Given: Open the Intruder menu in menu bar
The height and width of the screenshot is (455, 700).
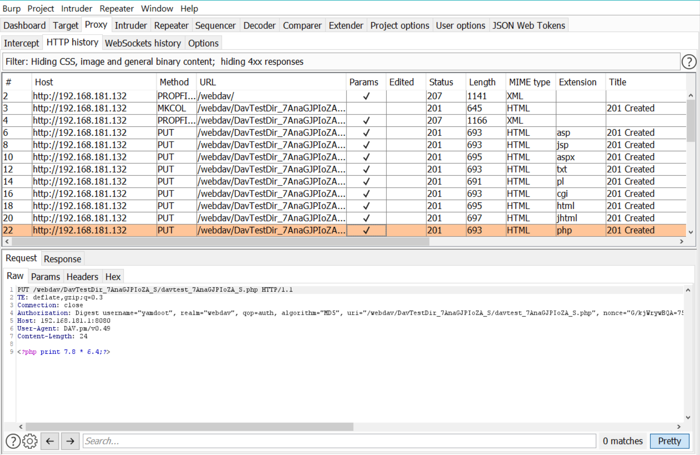Looking at the screenshot, I should (x=76, y=8).
